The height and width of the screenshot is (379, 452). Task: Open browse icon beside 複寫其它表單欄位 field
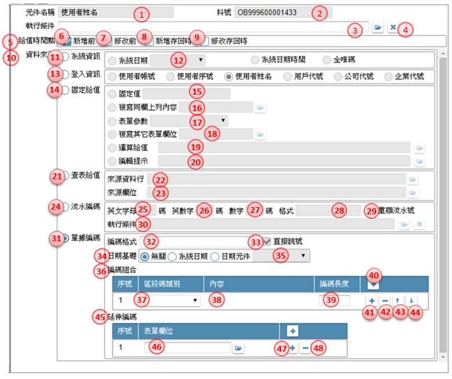(x=260, y=135)
